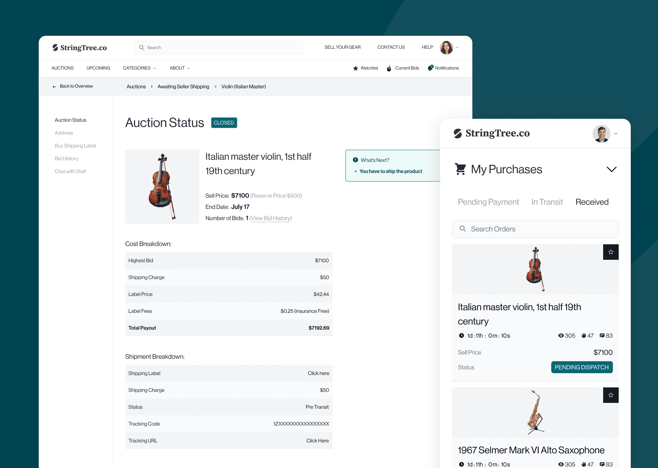Image resolution: width=658 pixels, height=468 pixels.
Task: Click the violin product thumbnail image
Action: (162, 186)
